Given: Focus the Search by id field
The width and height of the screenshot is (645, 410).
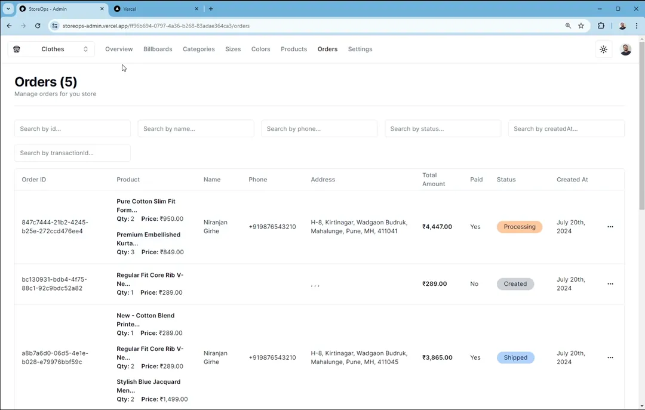Looking at the screenshot, I should pos(72,129).
